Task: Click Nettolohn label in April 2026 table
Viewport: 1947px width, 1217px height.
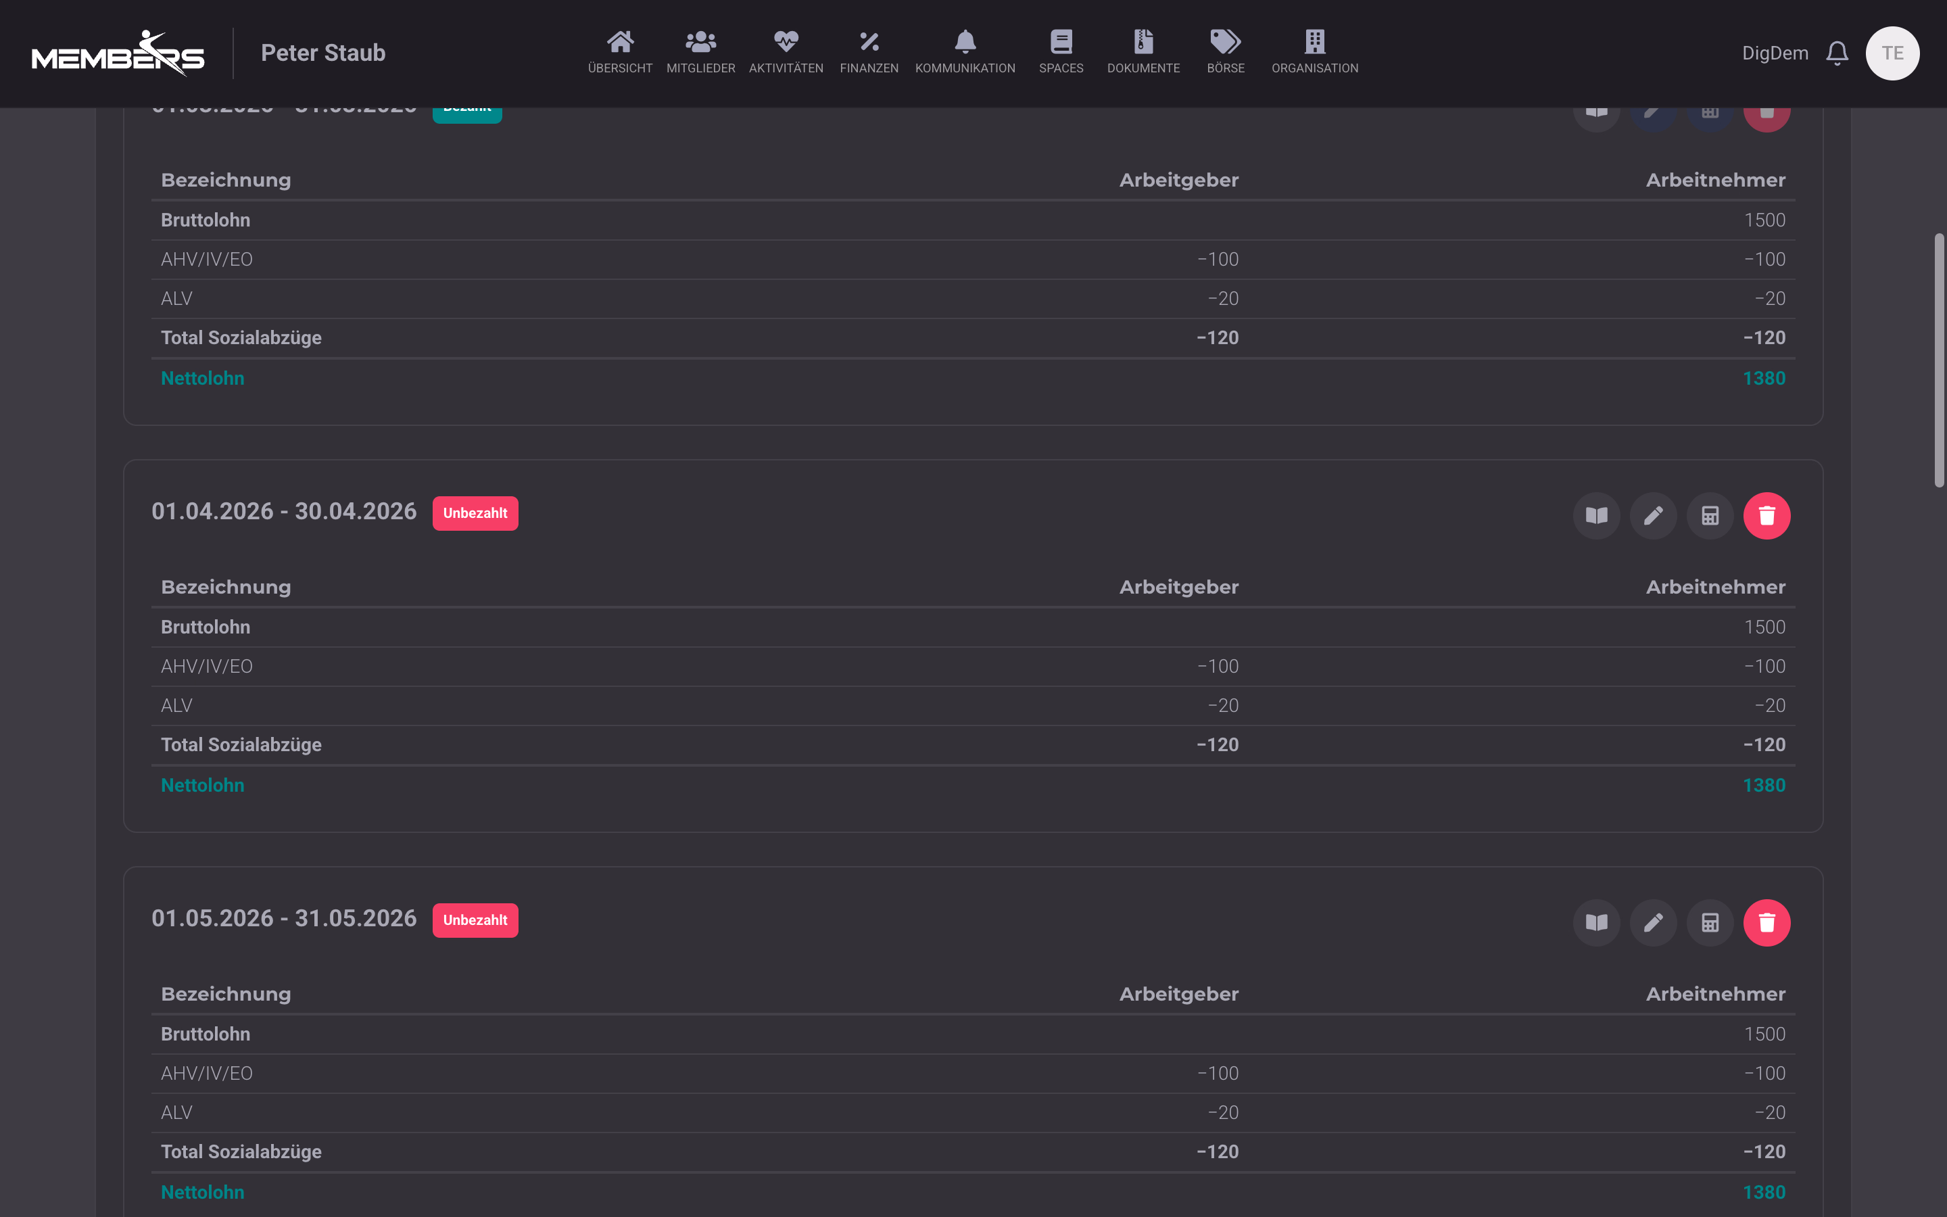Action: [x=202, y=786]
